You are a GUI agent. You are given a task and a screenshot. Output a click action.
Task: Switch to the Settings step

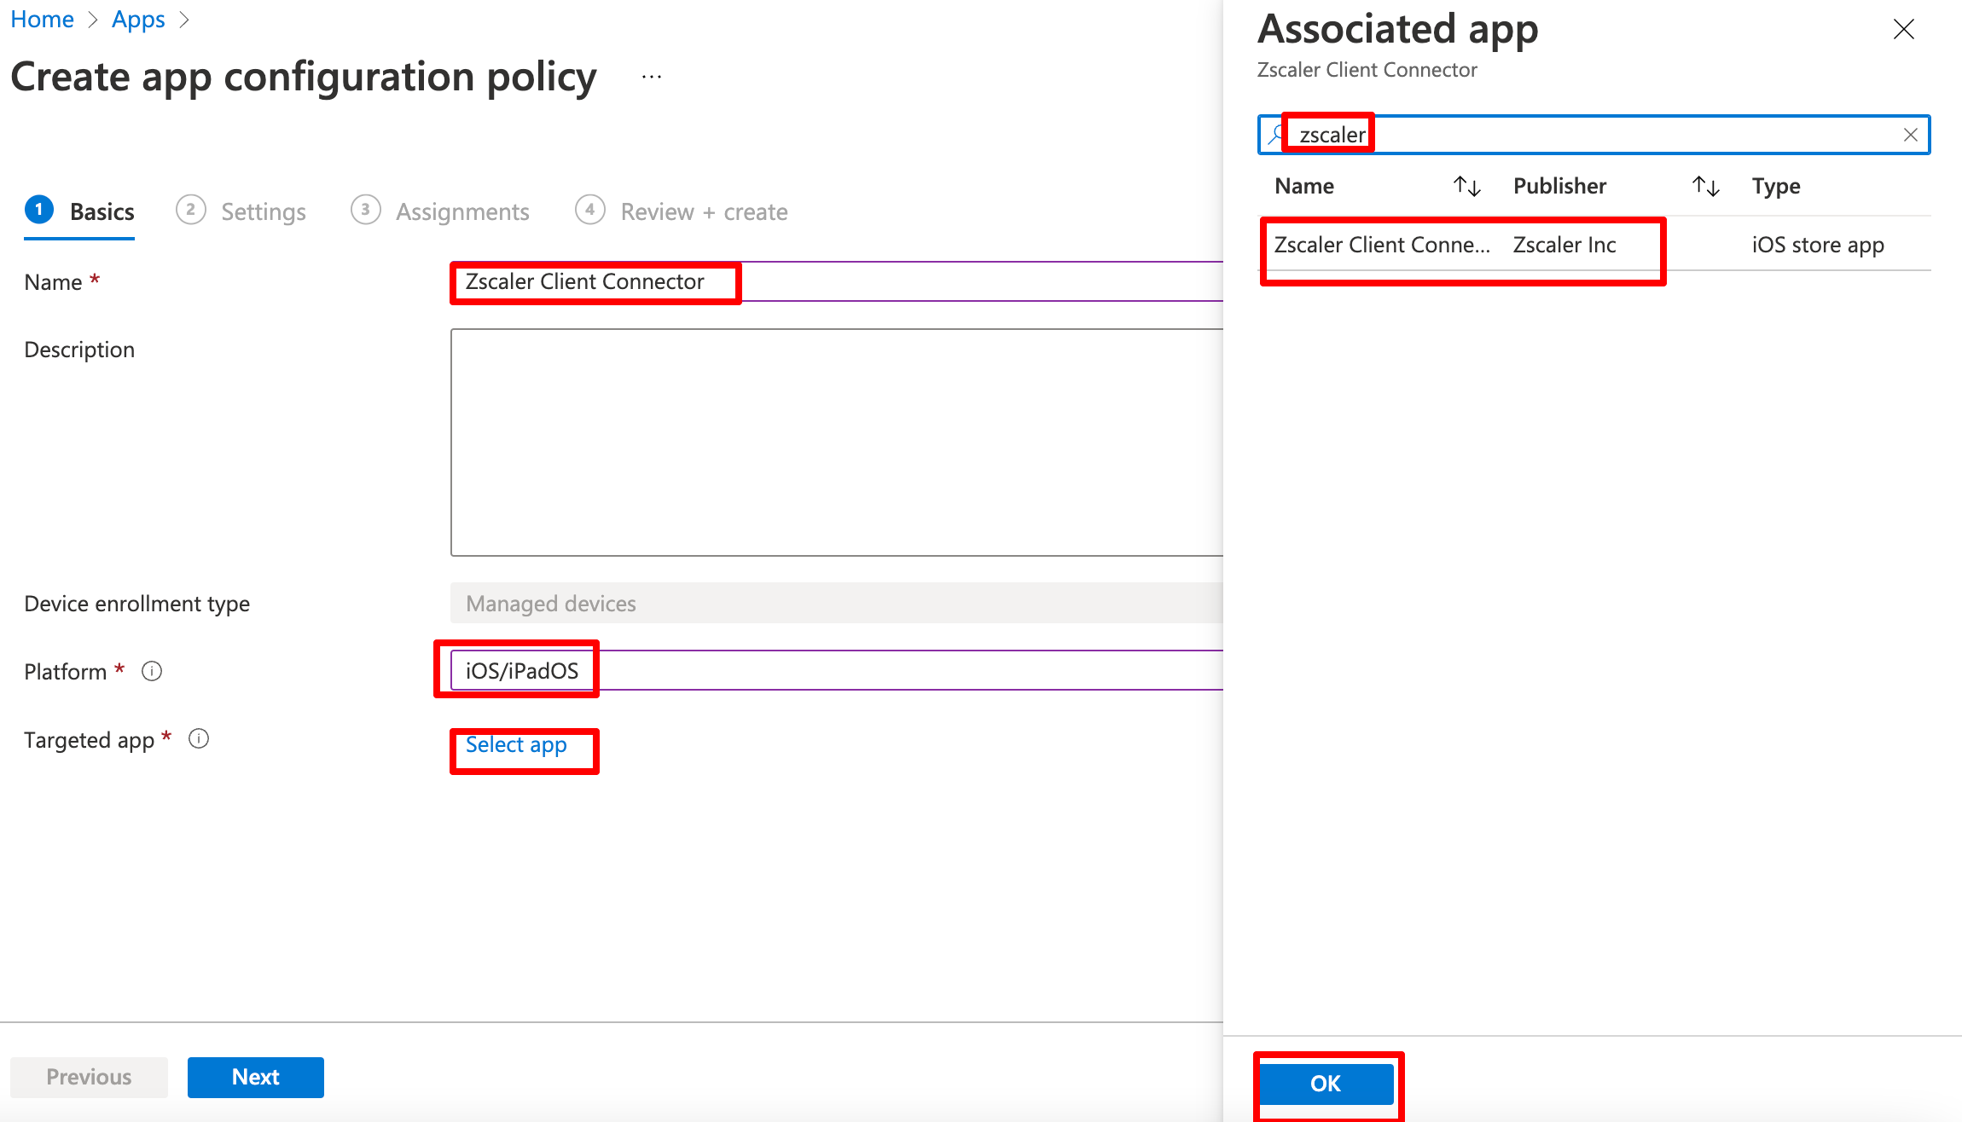pos(263,211)
